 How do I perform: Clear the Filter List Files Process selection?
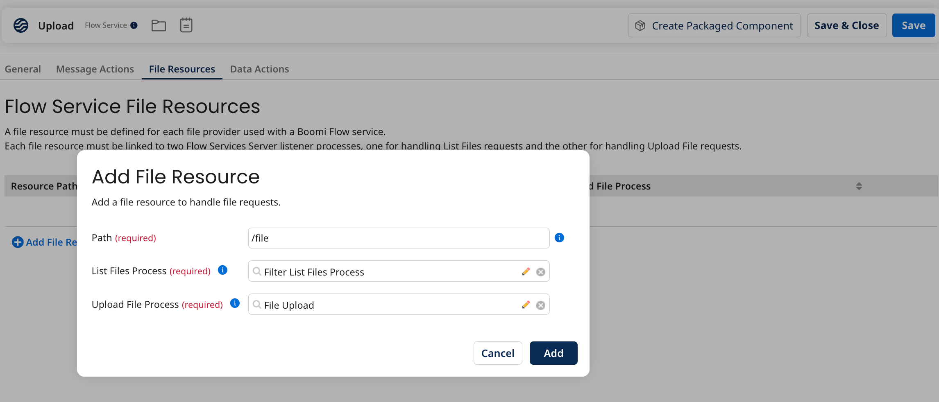(540, 271)
